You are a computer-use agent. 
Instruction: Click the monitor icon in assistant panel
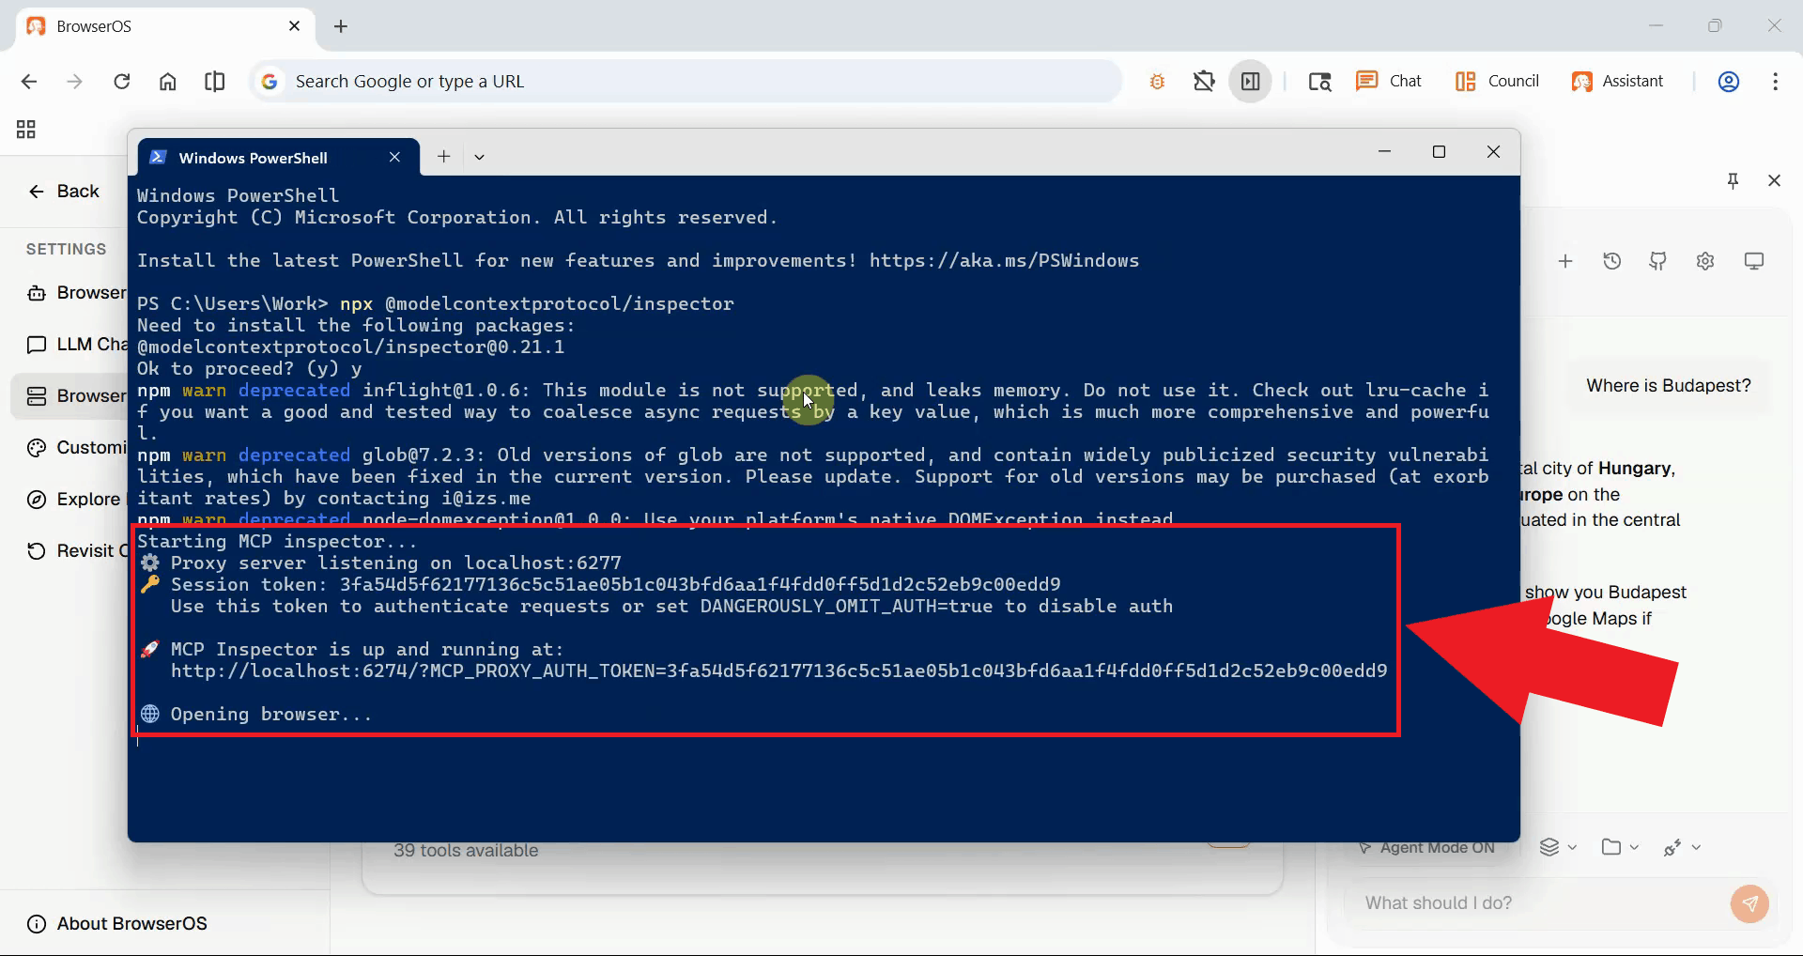1753,261
